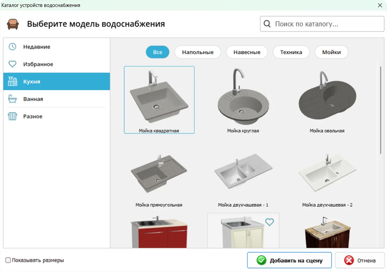Select the Мойка двухчашевая - 1 thumbnail
This screenshot has width=387, height=272.
(x=243, y=171)
